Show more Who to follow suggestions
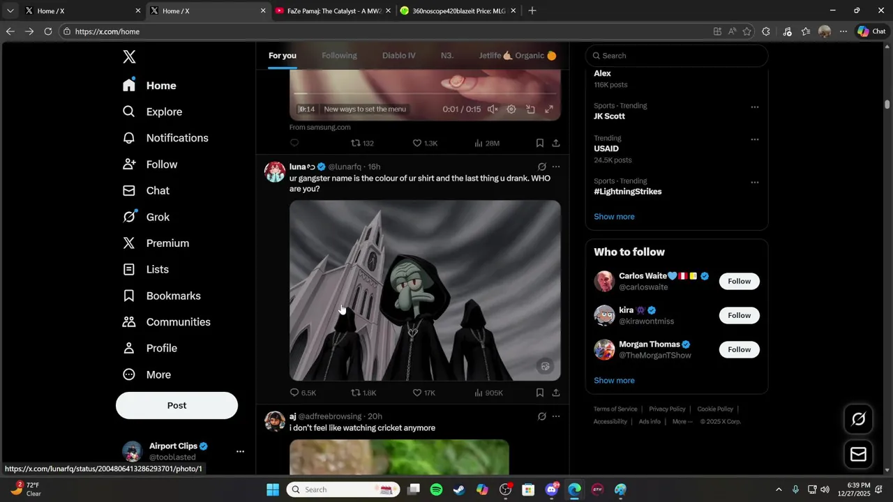Image resolution: width=893 pixels, height=502 pixels. [614, 381]
